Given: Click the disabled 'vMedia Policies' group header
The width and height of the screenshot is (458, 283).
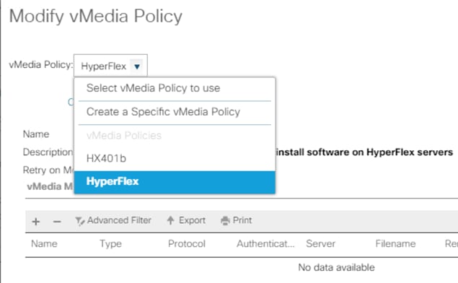Looking at the screenshot, I should [x=124, y=135].
